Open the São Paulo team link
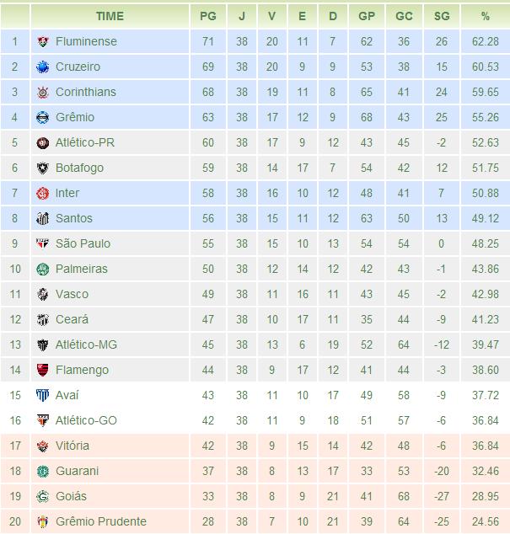Viewport: 510px width, 534px height. pos(83,243)
